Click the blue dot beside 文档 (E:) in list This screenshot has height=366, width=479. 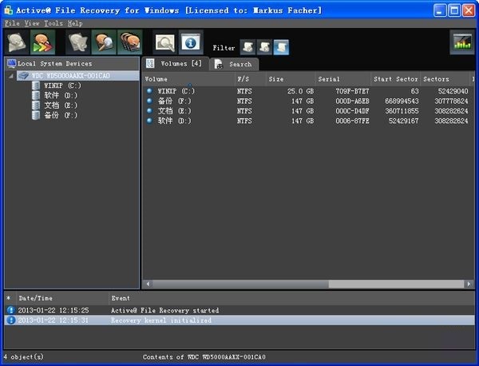(149, 110)
